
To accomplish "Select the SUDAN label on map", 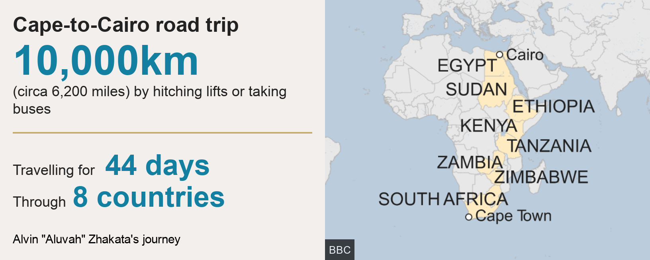I will (476, 89).
